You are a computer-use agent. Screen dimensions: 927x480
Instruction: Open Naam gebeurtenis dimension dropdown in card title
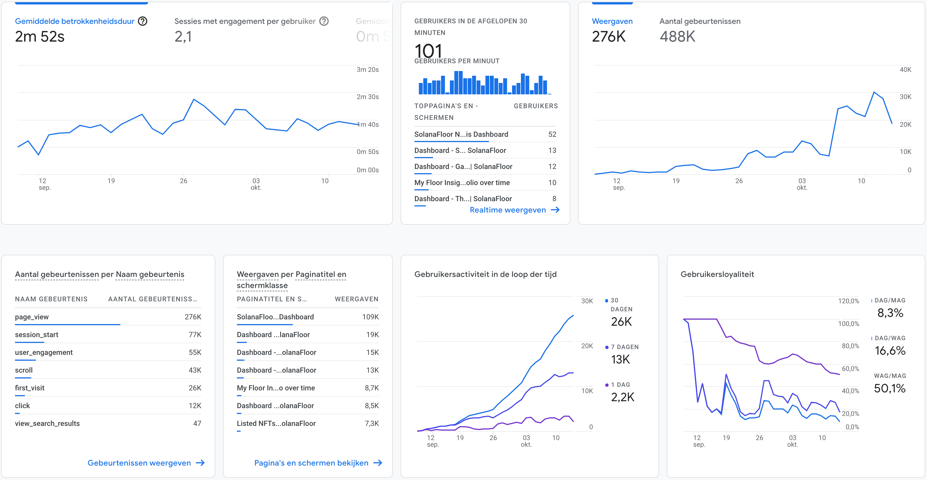coord(150,274)
